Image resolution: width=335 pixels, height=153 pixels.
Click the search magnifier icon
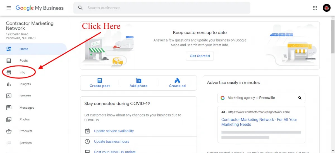pyautogui.click(x=80, y=8)
